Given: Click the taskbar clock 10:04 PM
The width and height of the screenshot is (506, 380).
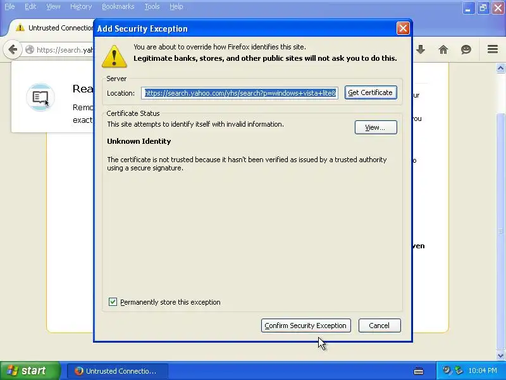Looking at the screenshot, I should coord(483,370).
